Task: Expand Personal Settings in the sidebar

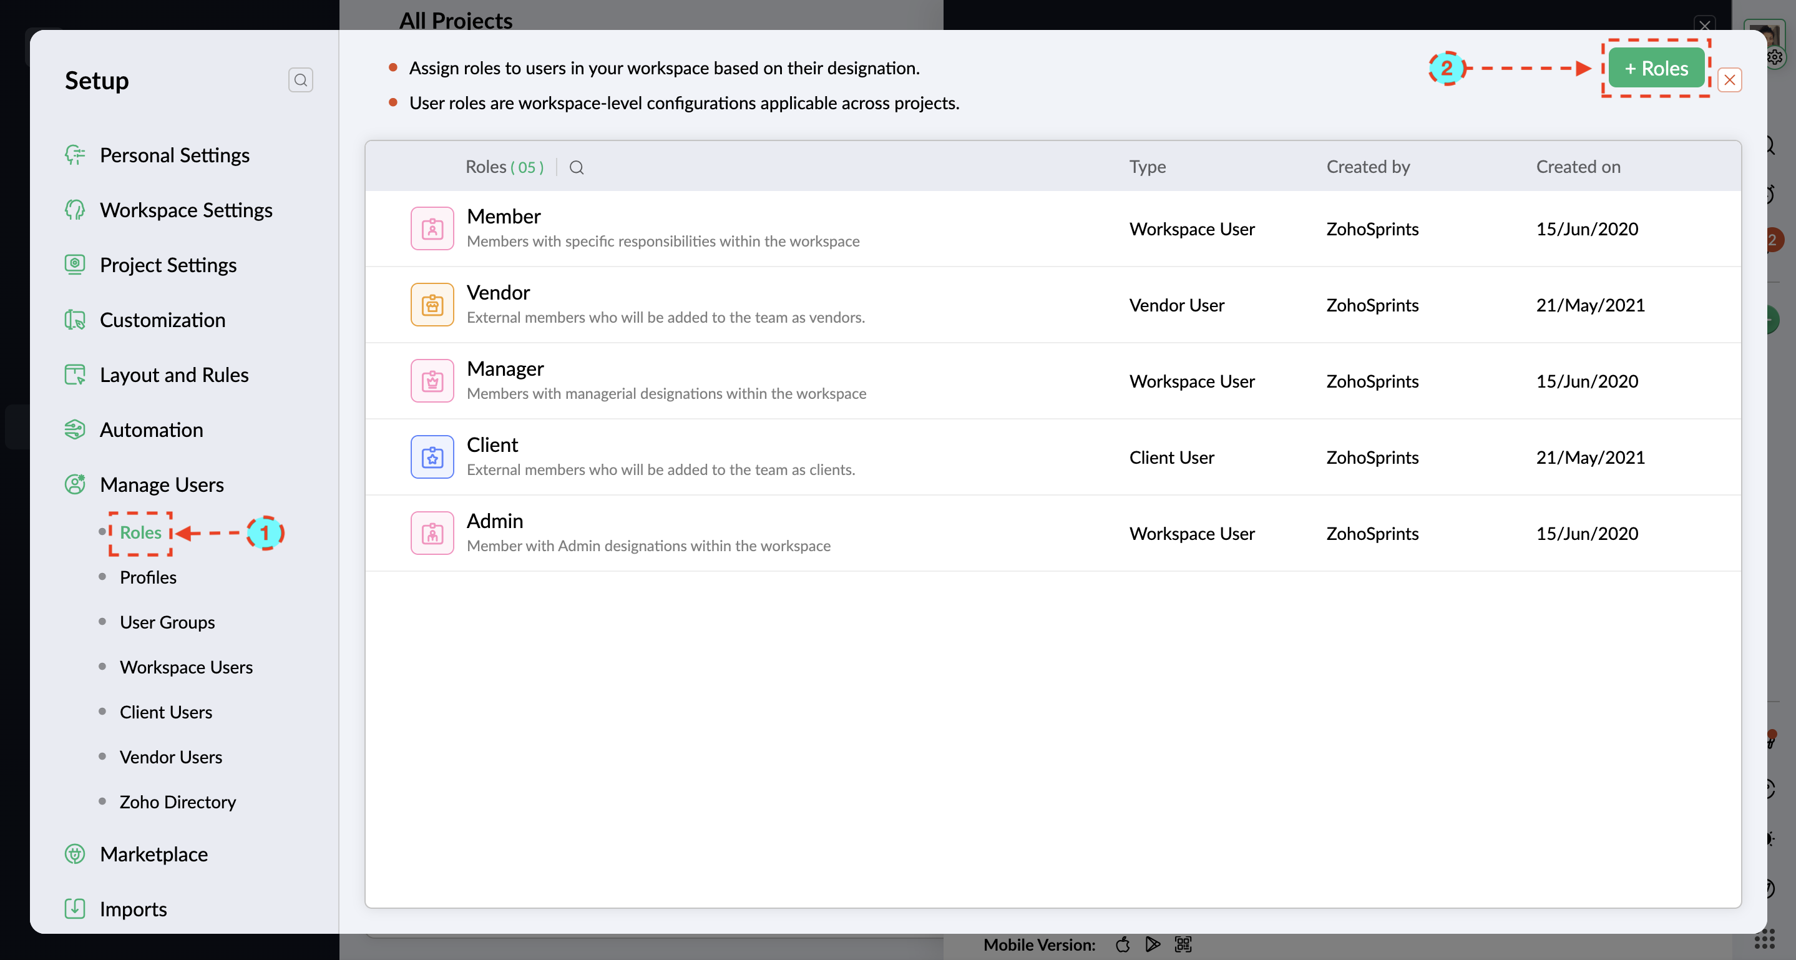Action: 174,155
